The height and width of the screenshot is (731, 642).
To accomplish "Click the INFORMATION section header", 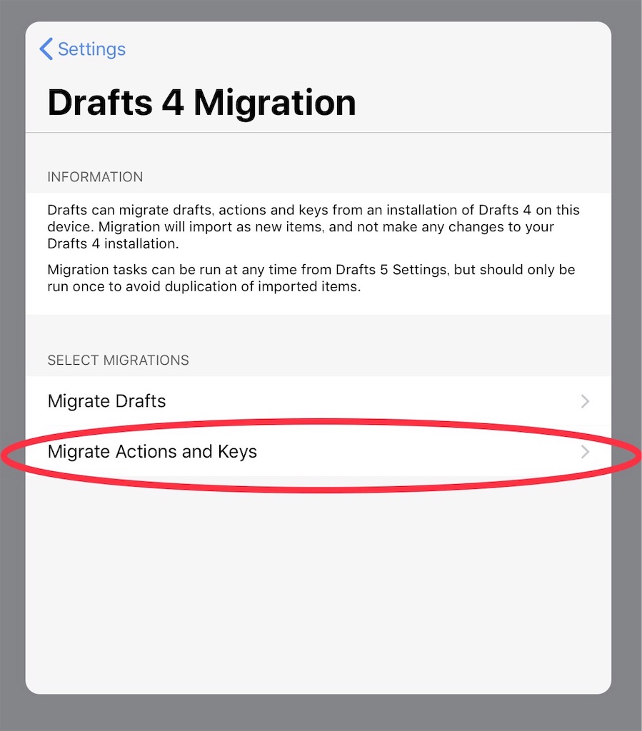I will pos(95,177).
